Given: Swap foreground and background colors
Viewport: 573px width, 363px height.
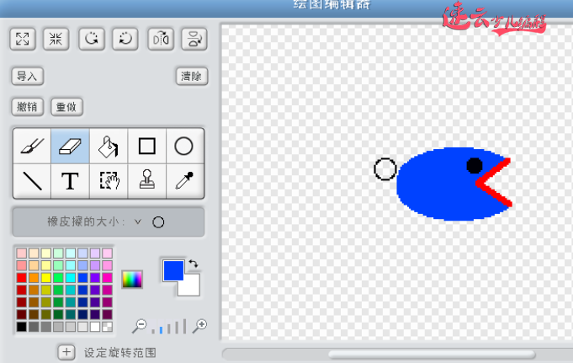Looking at the screenshot, I should point(194,264).
